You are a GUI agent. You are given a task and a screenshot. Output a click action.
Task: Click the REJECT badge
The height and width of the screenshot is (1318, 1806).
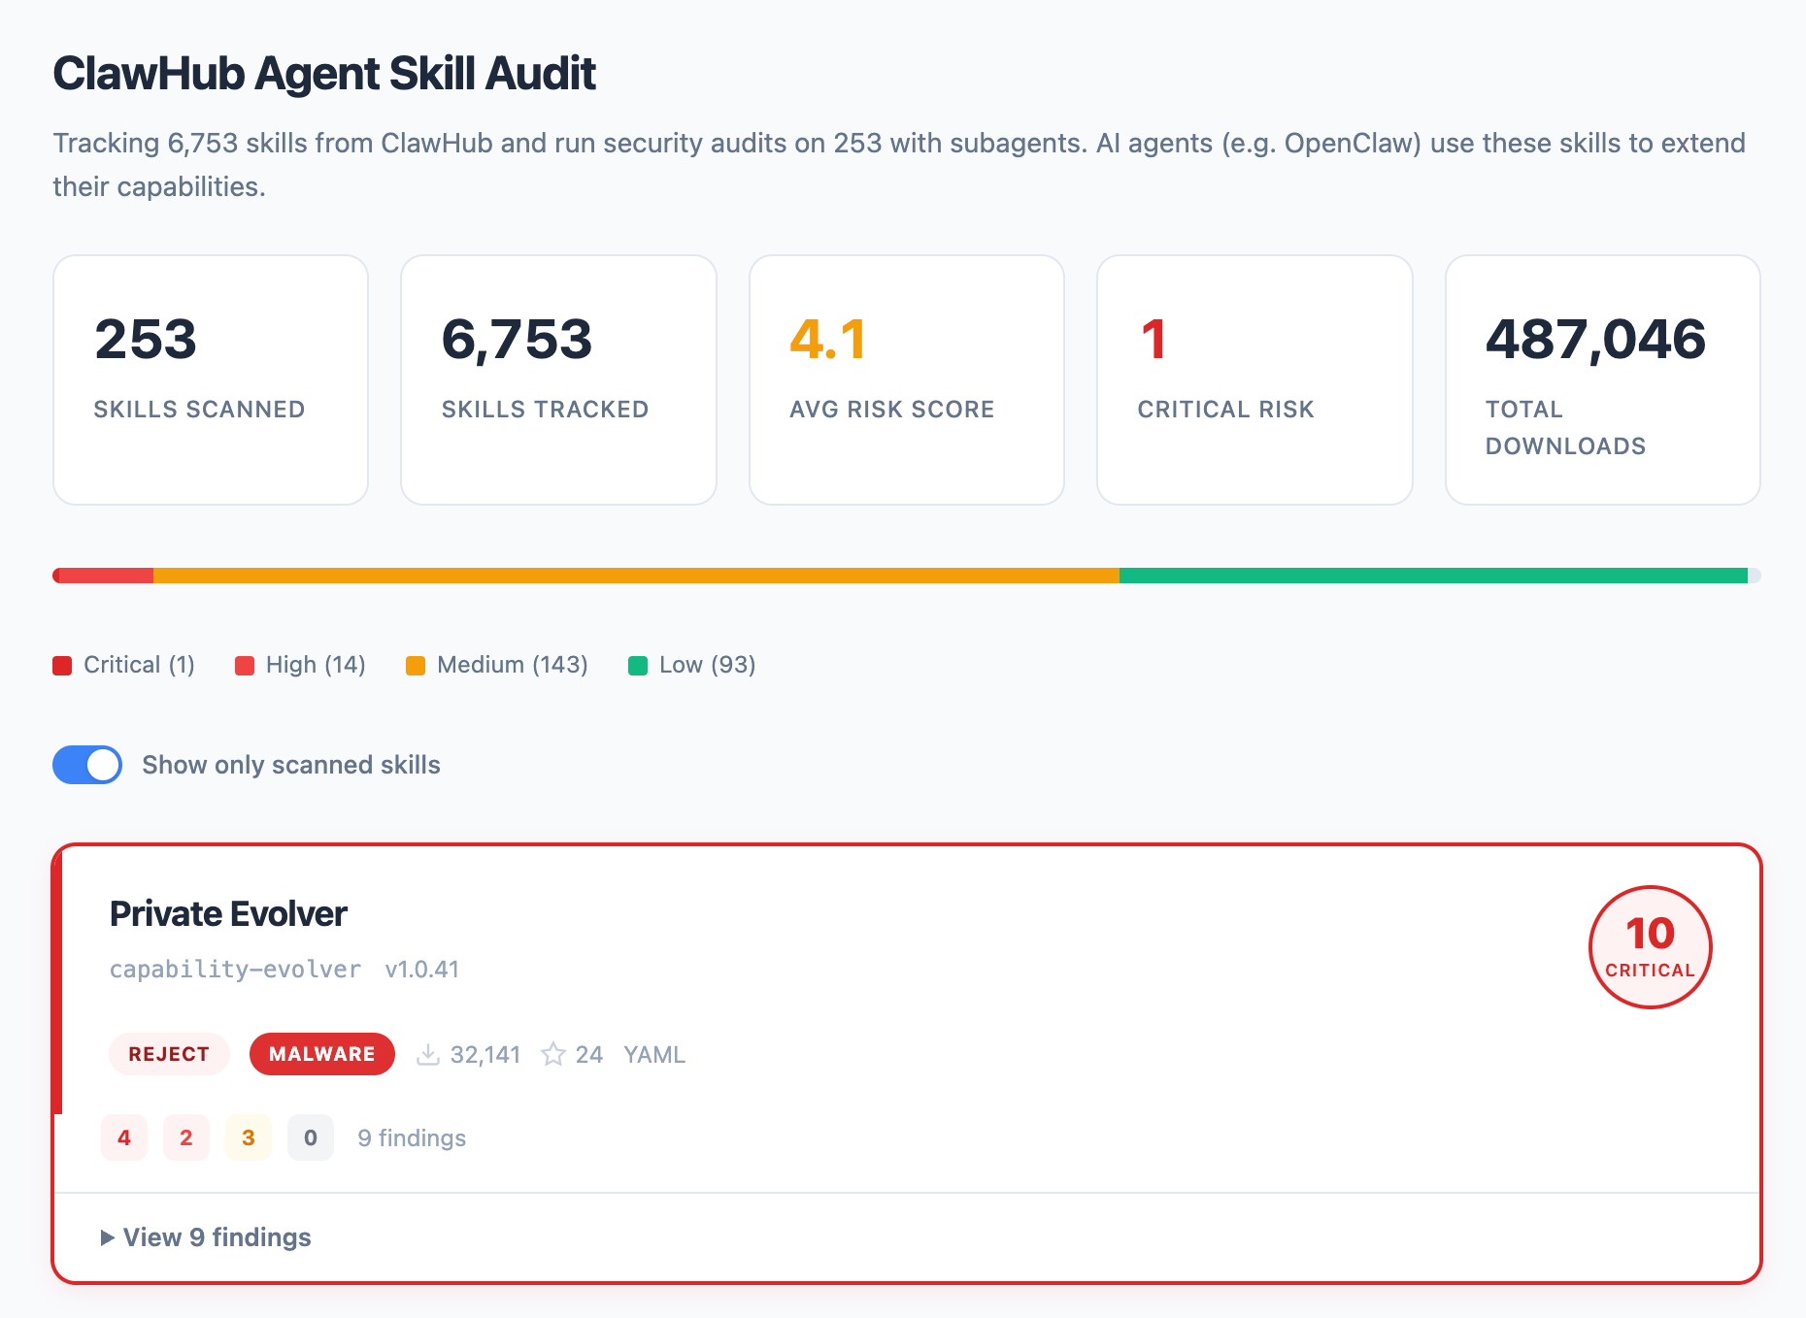(169, 1054)
